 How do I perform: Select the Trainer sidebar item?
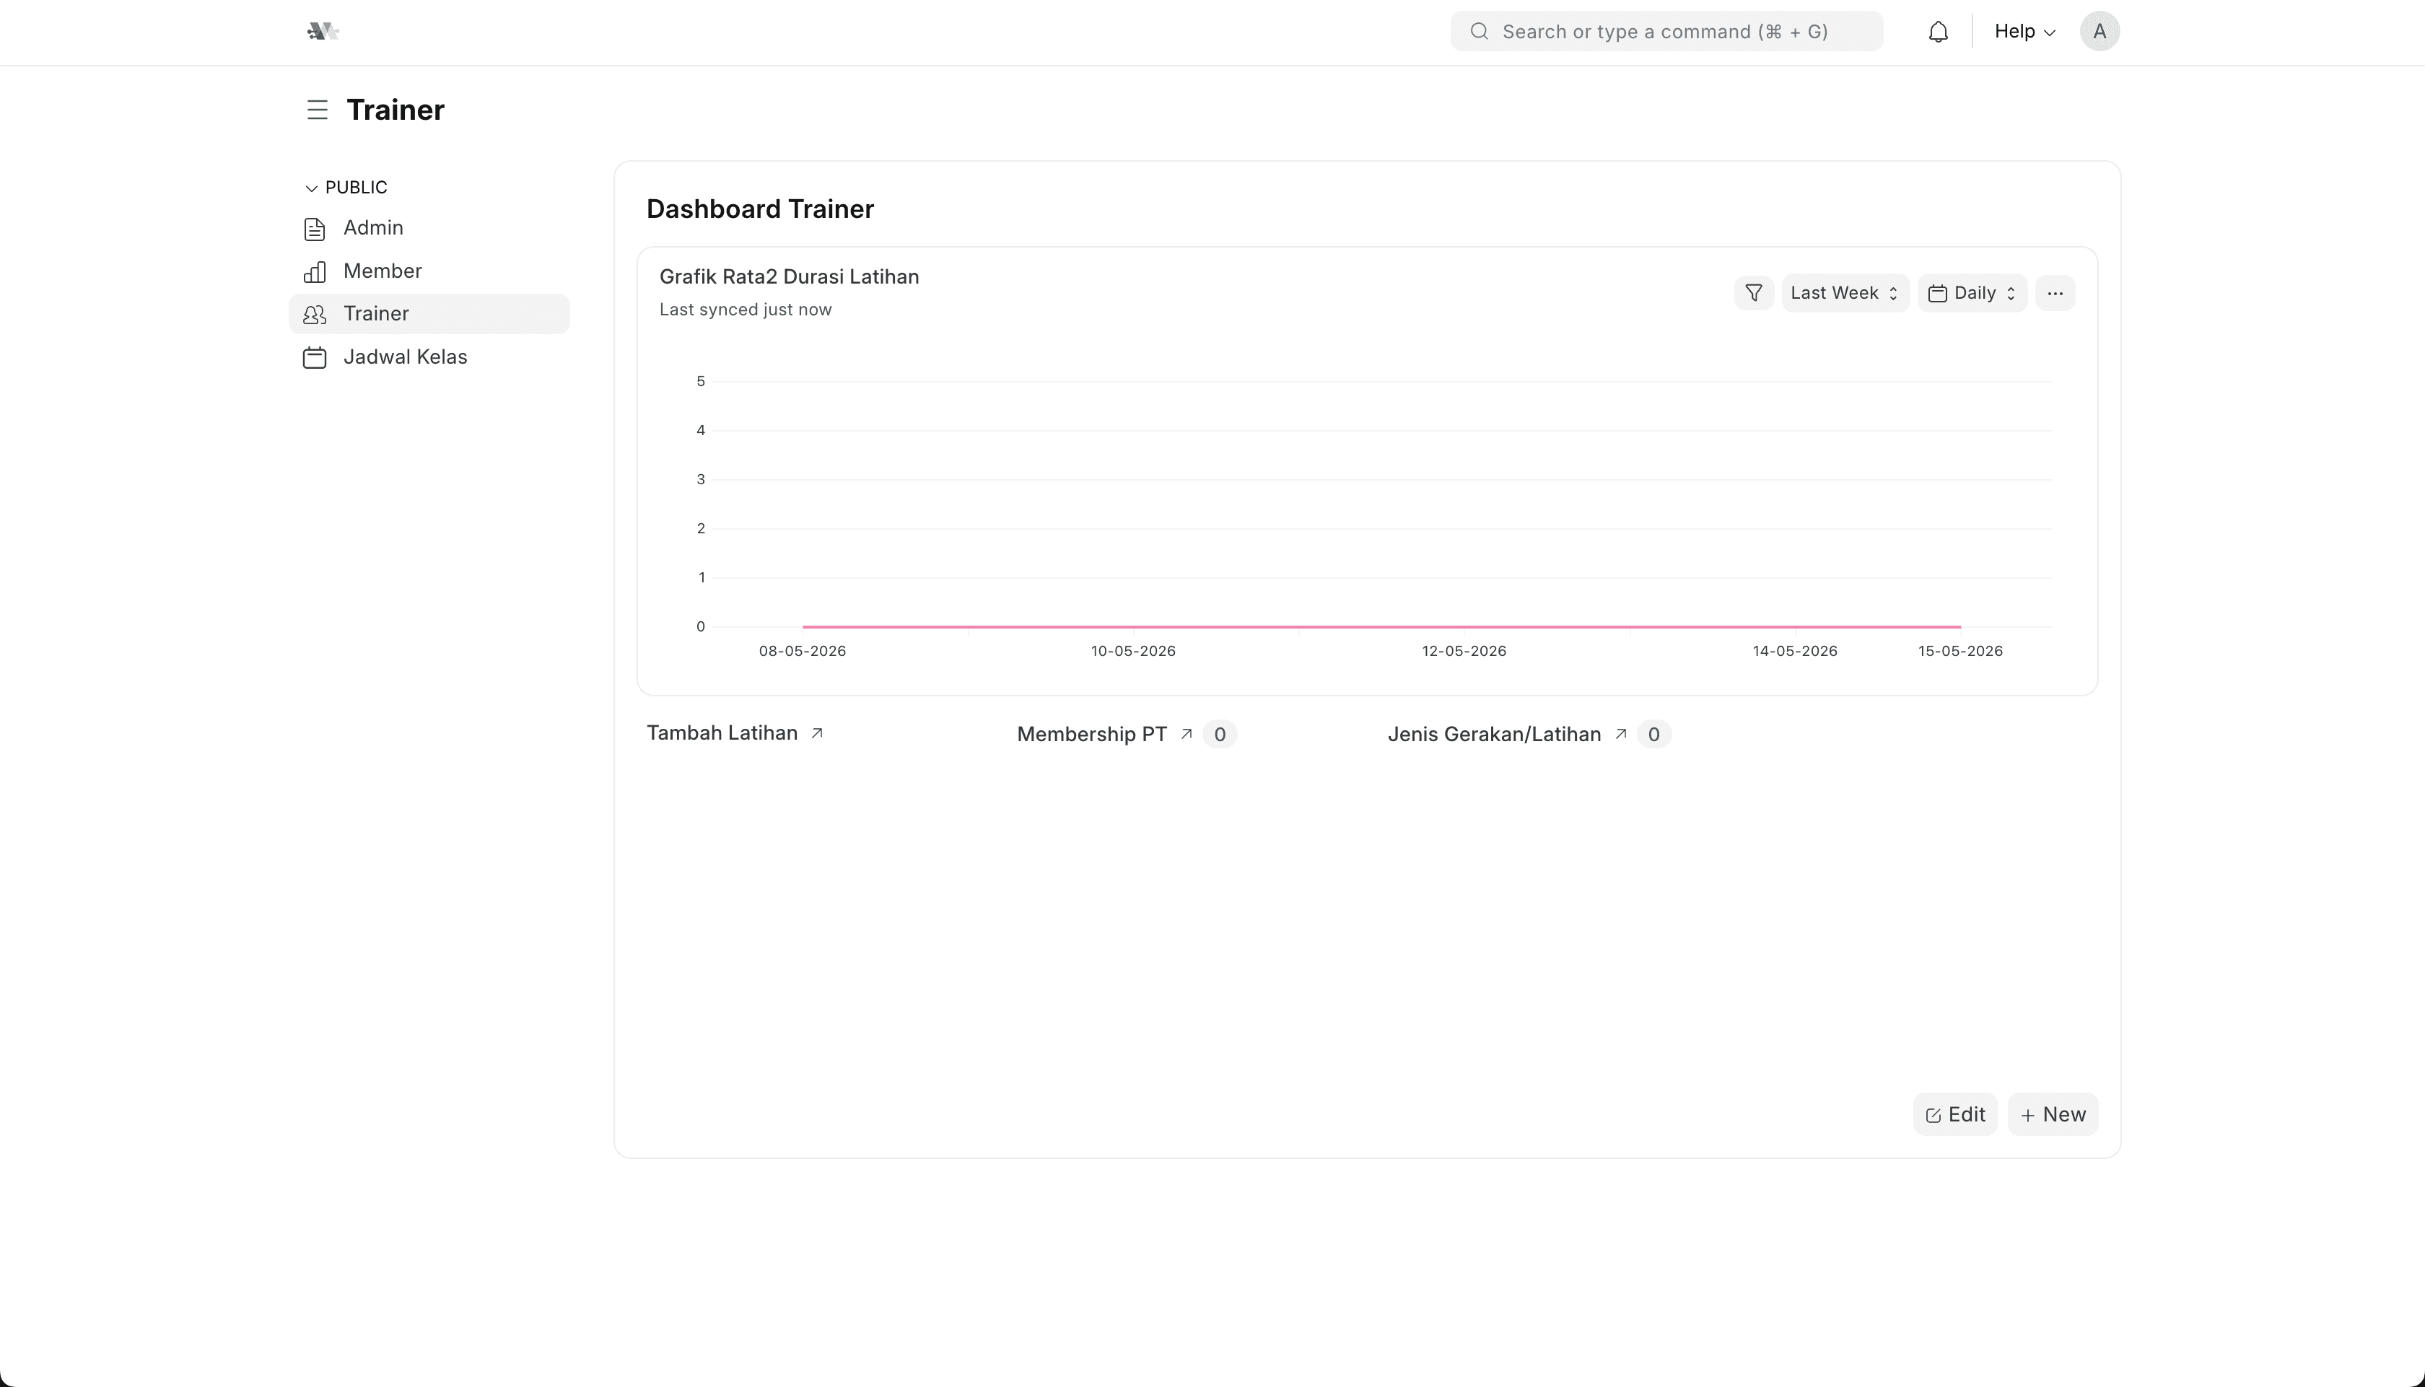pyautogui.click(x=429, y=313)
